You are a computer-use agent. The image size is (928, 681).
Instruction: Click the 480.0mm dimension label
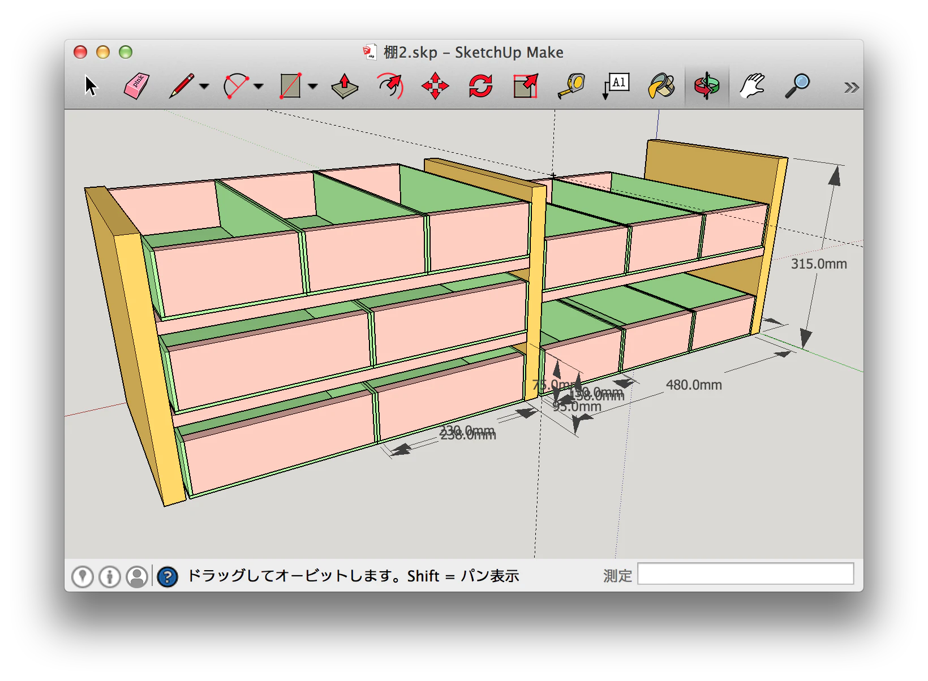tap(694, 385)
